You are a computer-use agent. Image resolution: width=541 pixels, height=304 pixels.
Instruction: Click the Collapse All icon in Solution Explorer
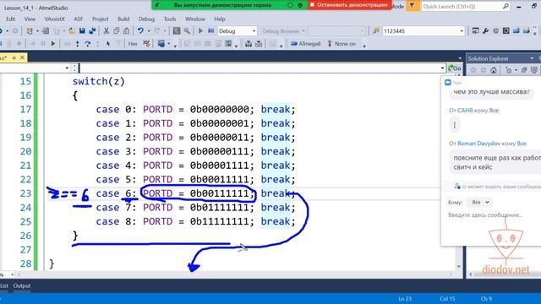(524, 70)
